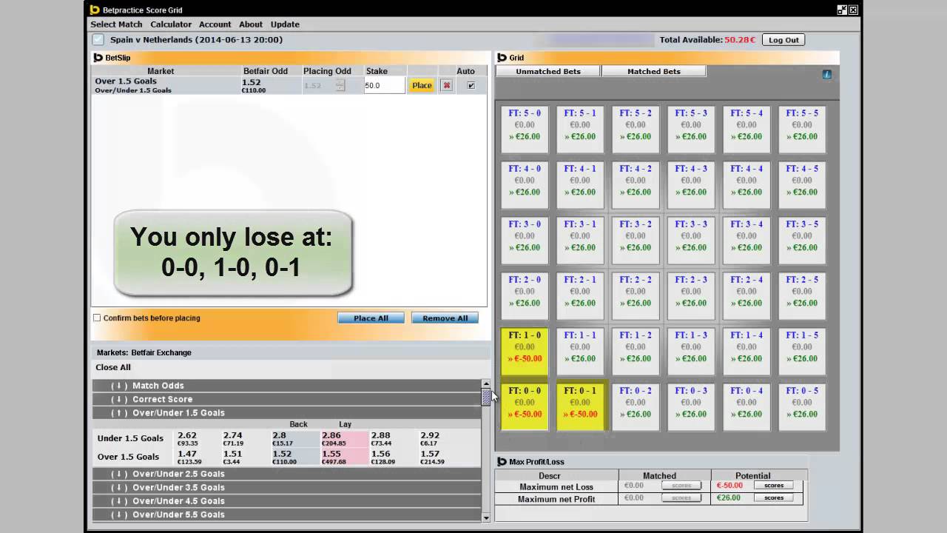The image size is (947, 533).
Task: Switch to Unmatched Bets tab
Action: 548,71
